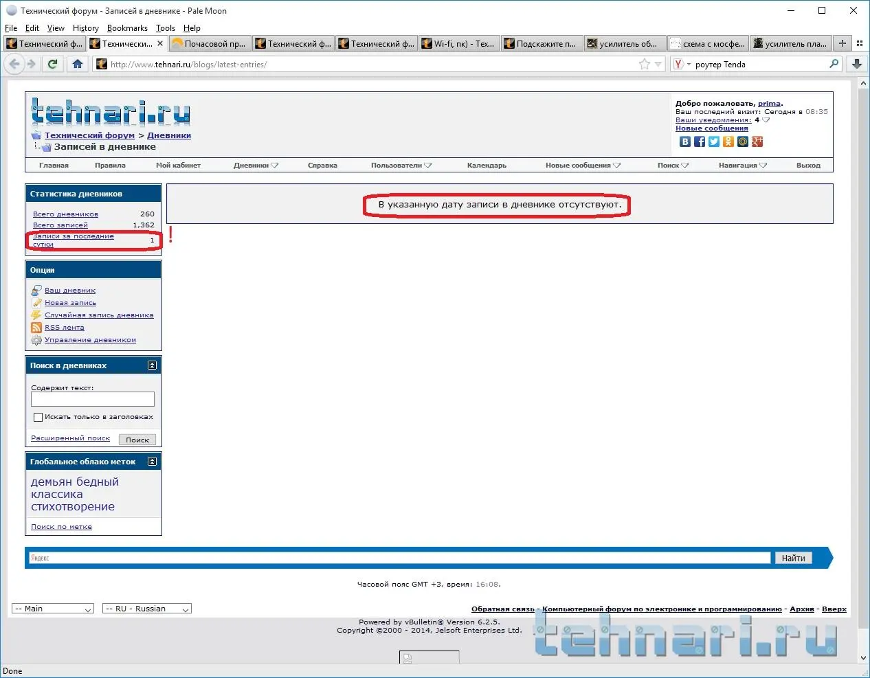Viewport: 870px width, 678px height.
Task: Open a new tab with the plus button
Action: 842,43
